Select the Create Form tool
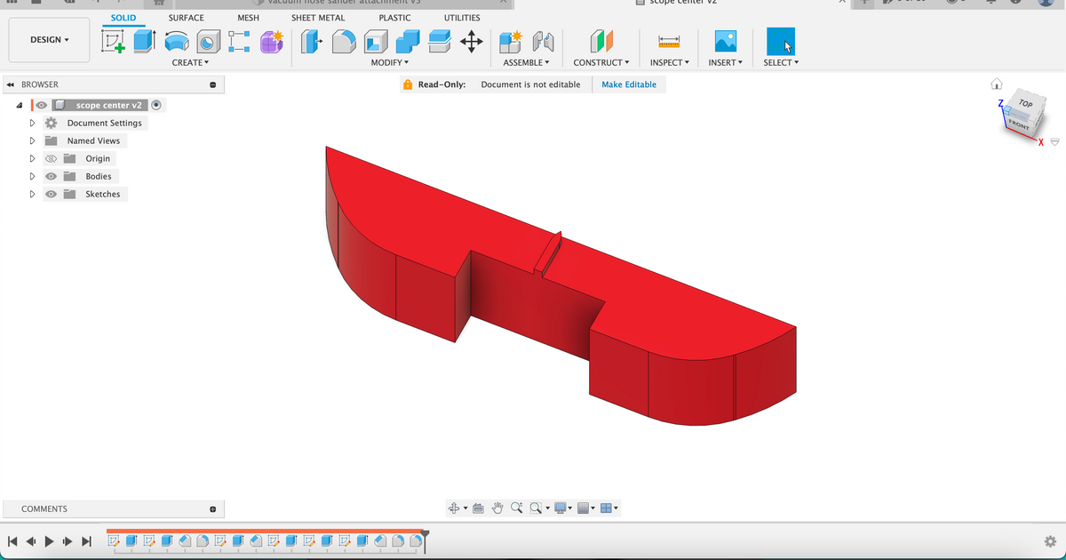1066x560 pixels. click(271, 41)
